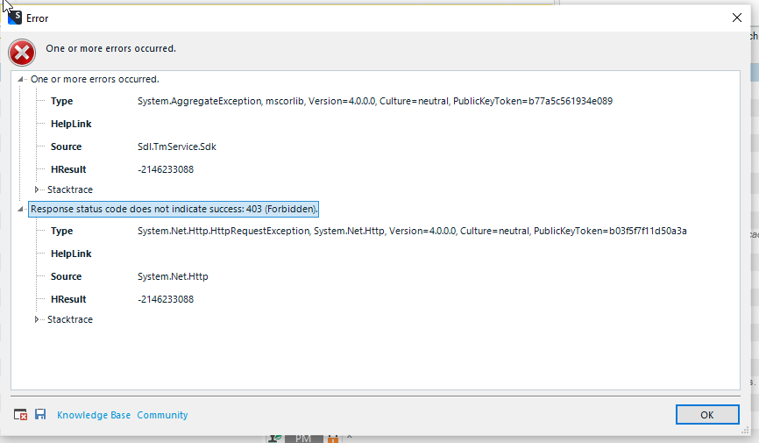The height and width of the screenshot is (443, 759).
Task: Click the window-with-red-X icon beside the save icon
Action: pyautogui.click(x=21, y=415)
